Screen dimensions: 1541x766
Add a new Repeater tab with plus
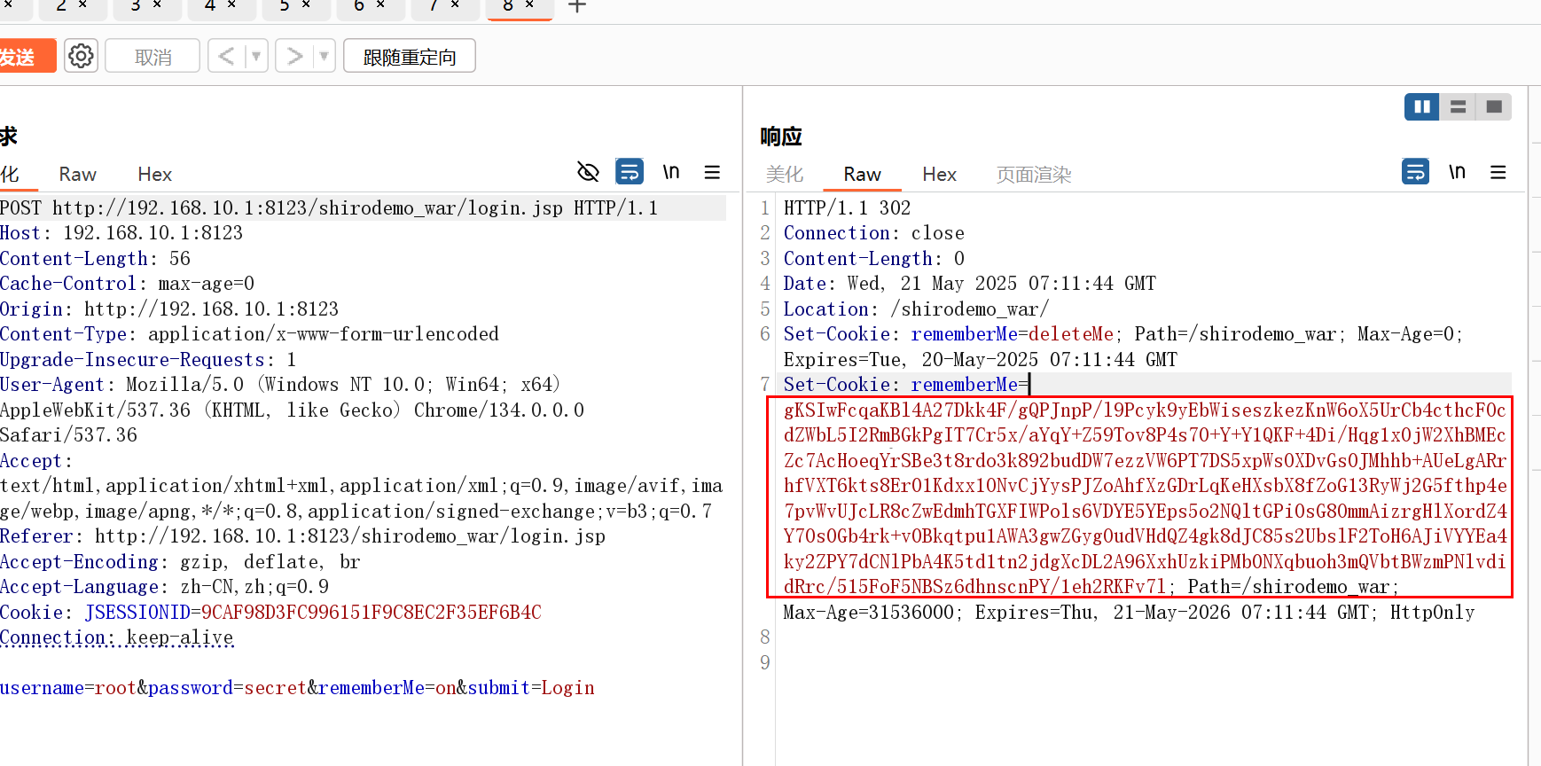577,7
